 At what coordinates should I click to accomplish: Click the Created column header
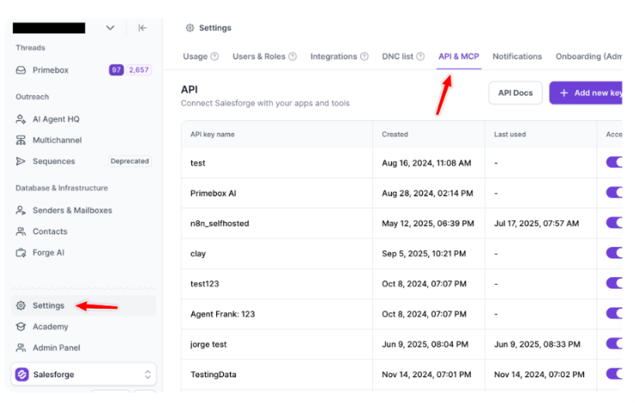point(395,135)
